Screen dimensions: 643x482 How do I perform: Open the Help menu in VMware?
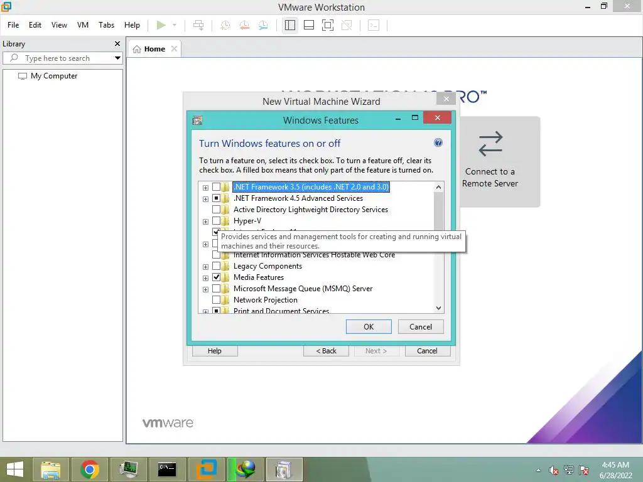click(x=132, y=25)
